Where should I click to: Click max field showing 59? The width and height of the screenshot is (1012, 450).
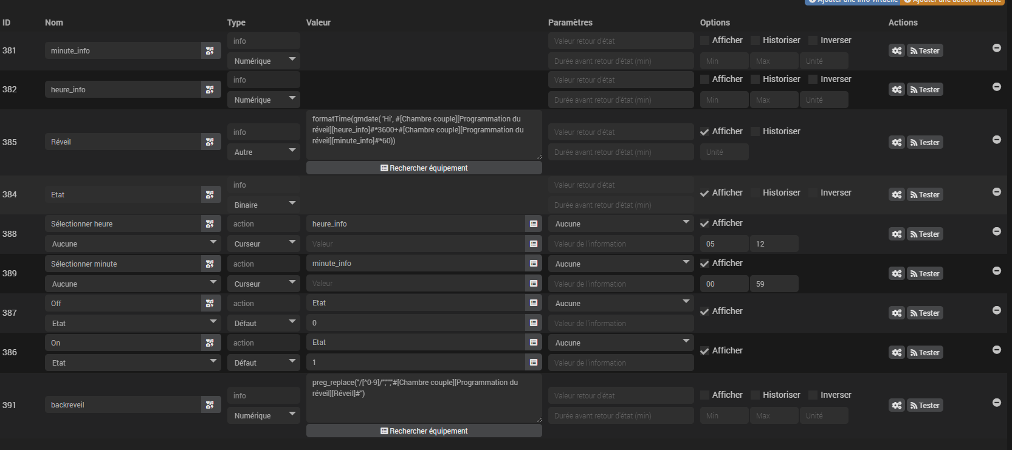click(773, 284)
